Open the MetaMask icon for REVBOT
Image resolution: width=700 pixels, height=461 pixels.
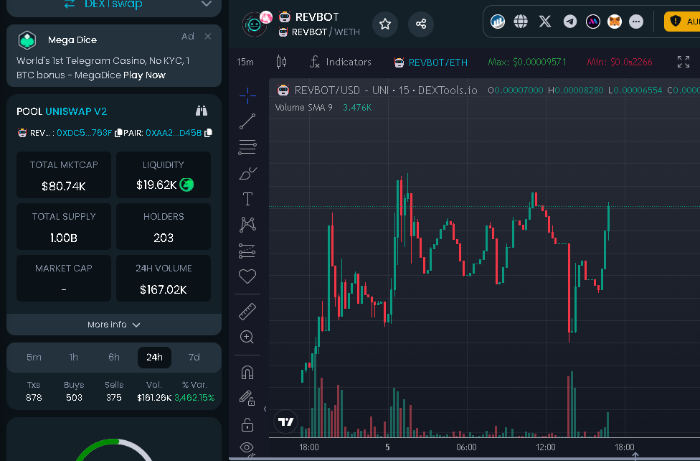615,21
